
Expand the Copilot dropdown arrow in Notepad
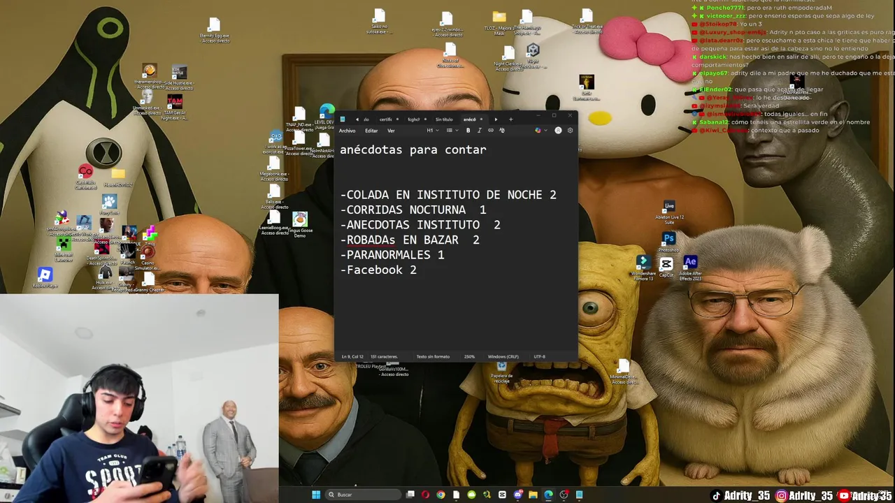click(546, 131)
